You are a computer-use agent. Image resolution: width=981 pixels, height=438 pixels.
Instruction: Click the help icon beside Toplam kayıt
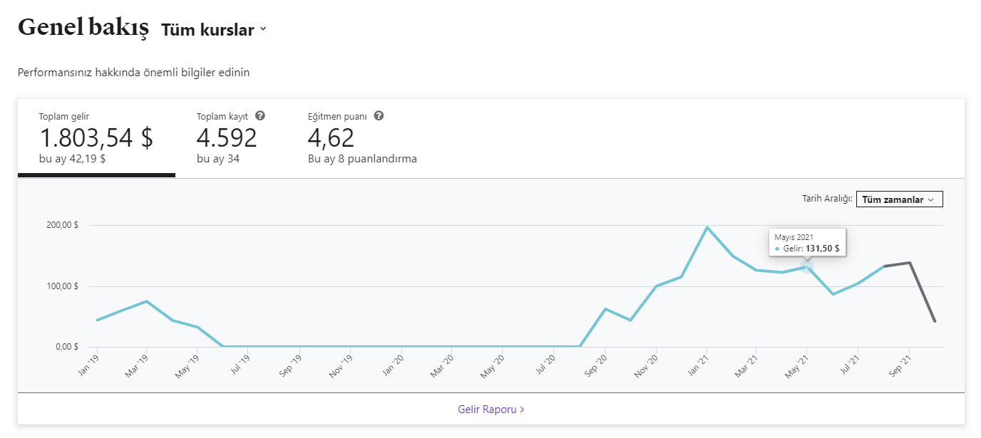coord(260,115)
